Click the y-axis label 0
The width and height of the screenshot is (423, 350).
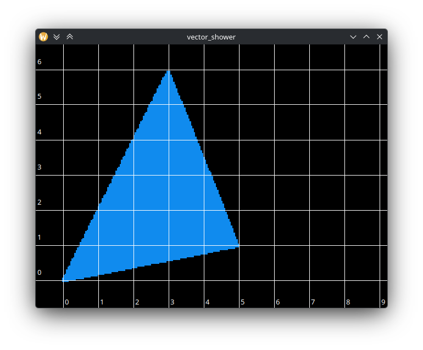[40, 273]
